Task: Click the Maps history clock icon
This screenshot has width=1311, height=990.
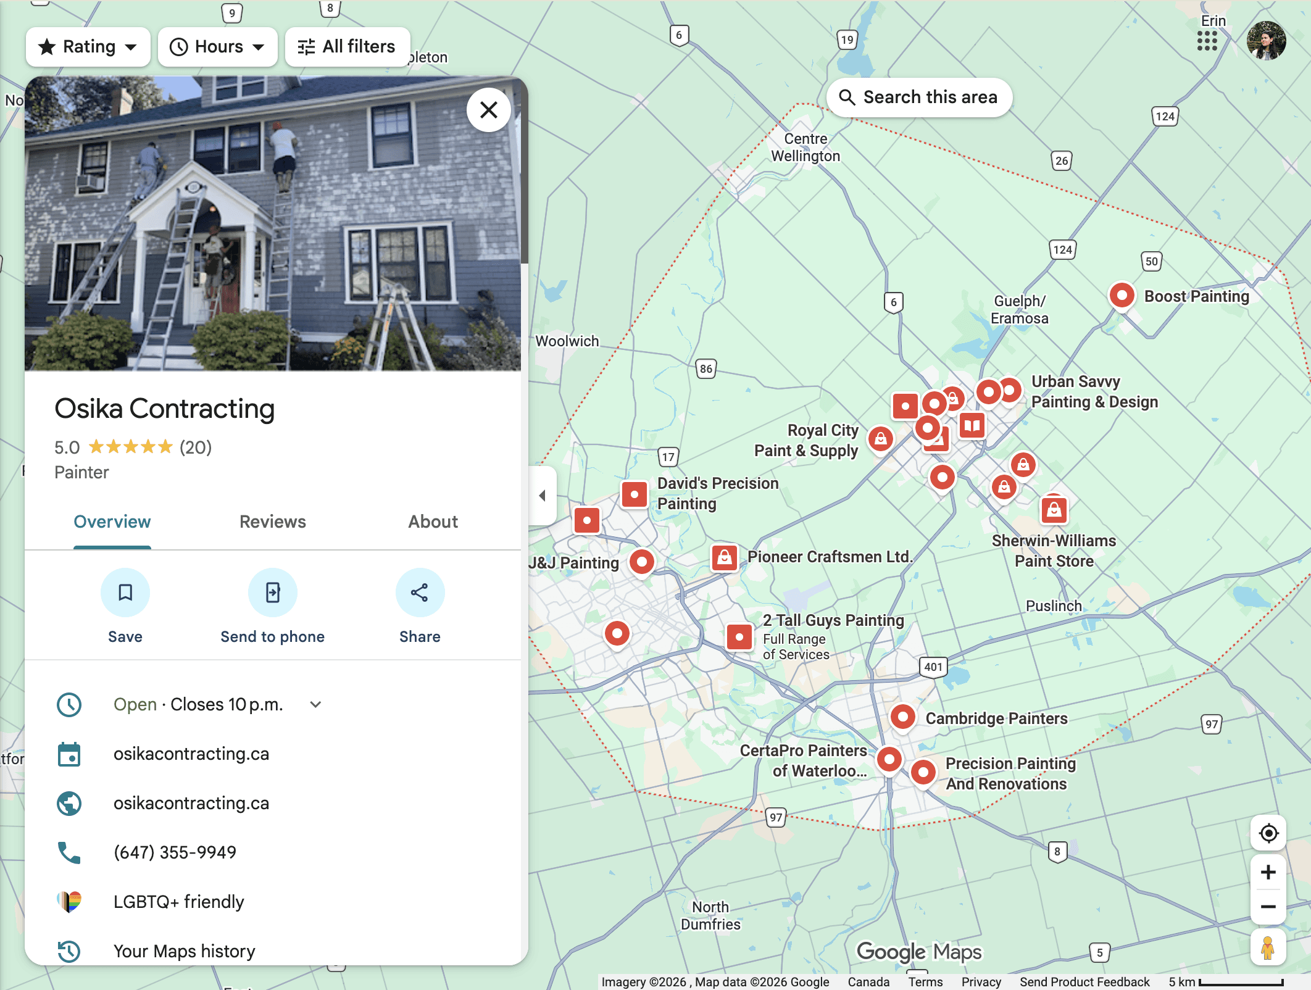Action: pos(69,951)
